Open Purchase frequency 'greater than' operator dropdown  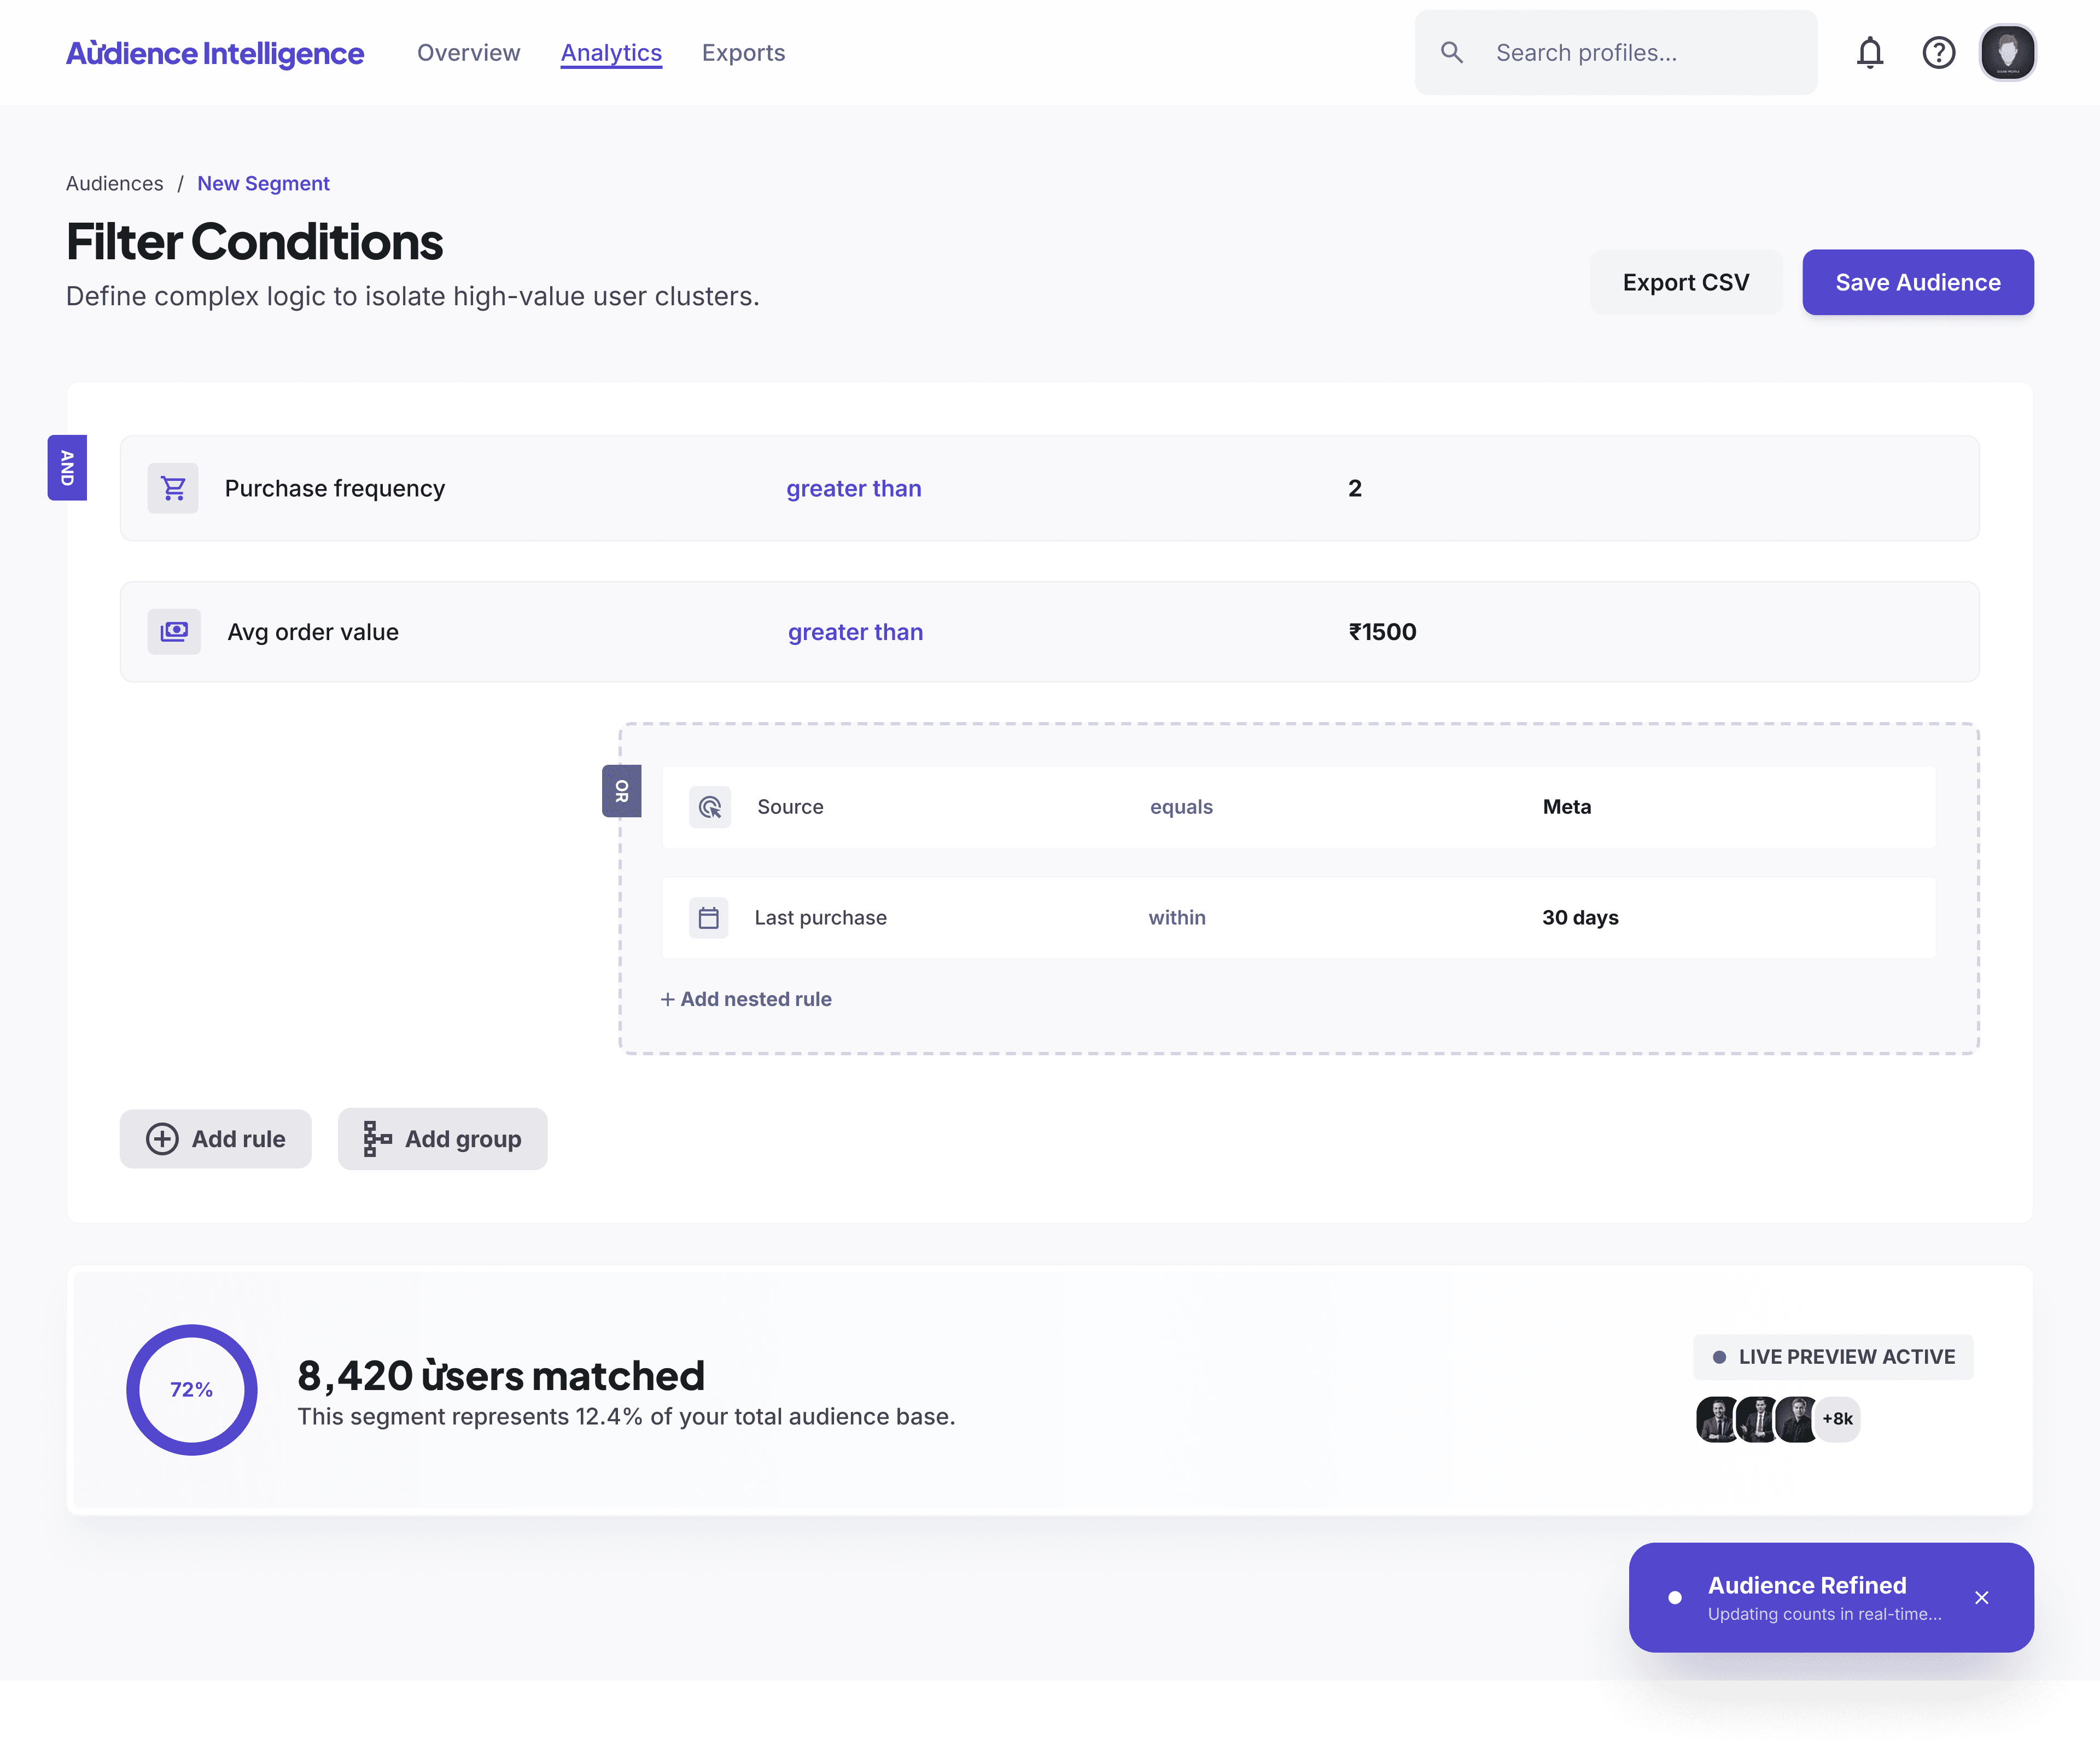coord(853,489)
